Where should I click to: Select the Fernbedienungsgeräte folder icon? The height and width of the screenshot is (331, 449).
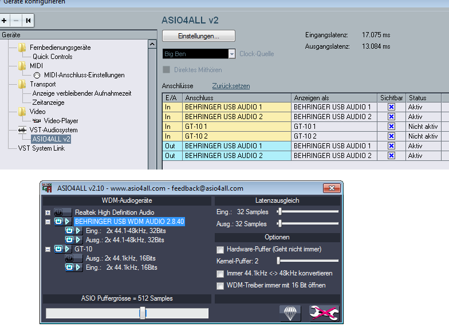coord(22,47)
